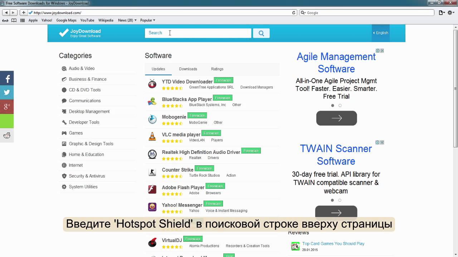
Task: Open Business & Finance category
Action: (x=88, y=79)
